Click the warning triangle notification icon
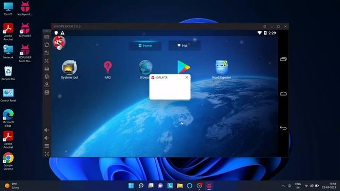The width and height of the screenshot is (340, 191). point(63,33)
